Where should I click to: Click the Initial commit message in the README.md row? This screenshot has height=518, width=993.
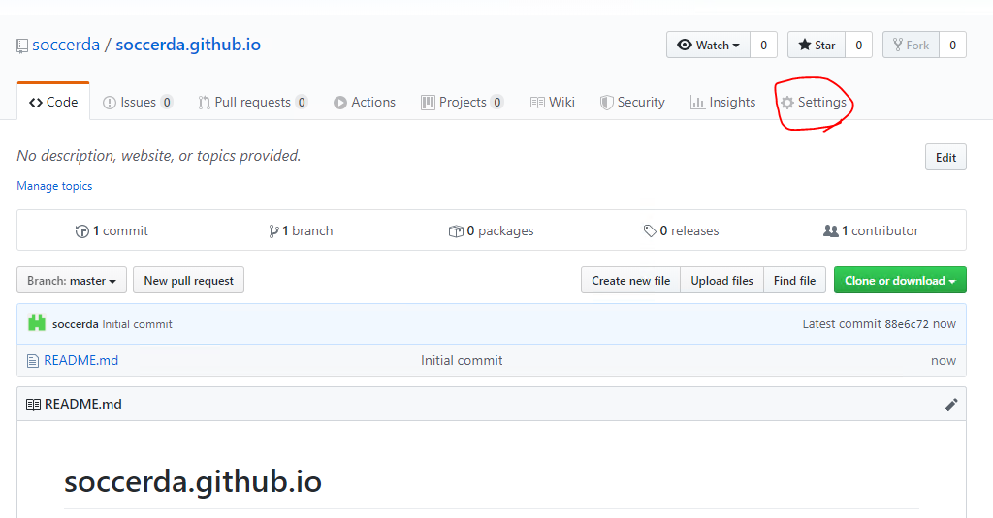pos(462,360)
